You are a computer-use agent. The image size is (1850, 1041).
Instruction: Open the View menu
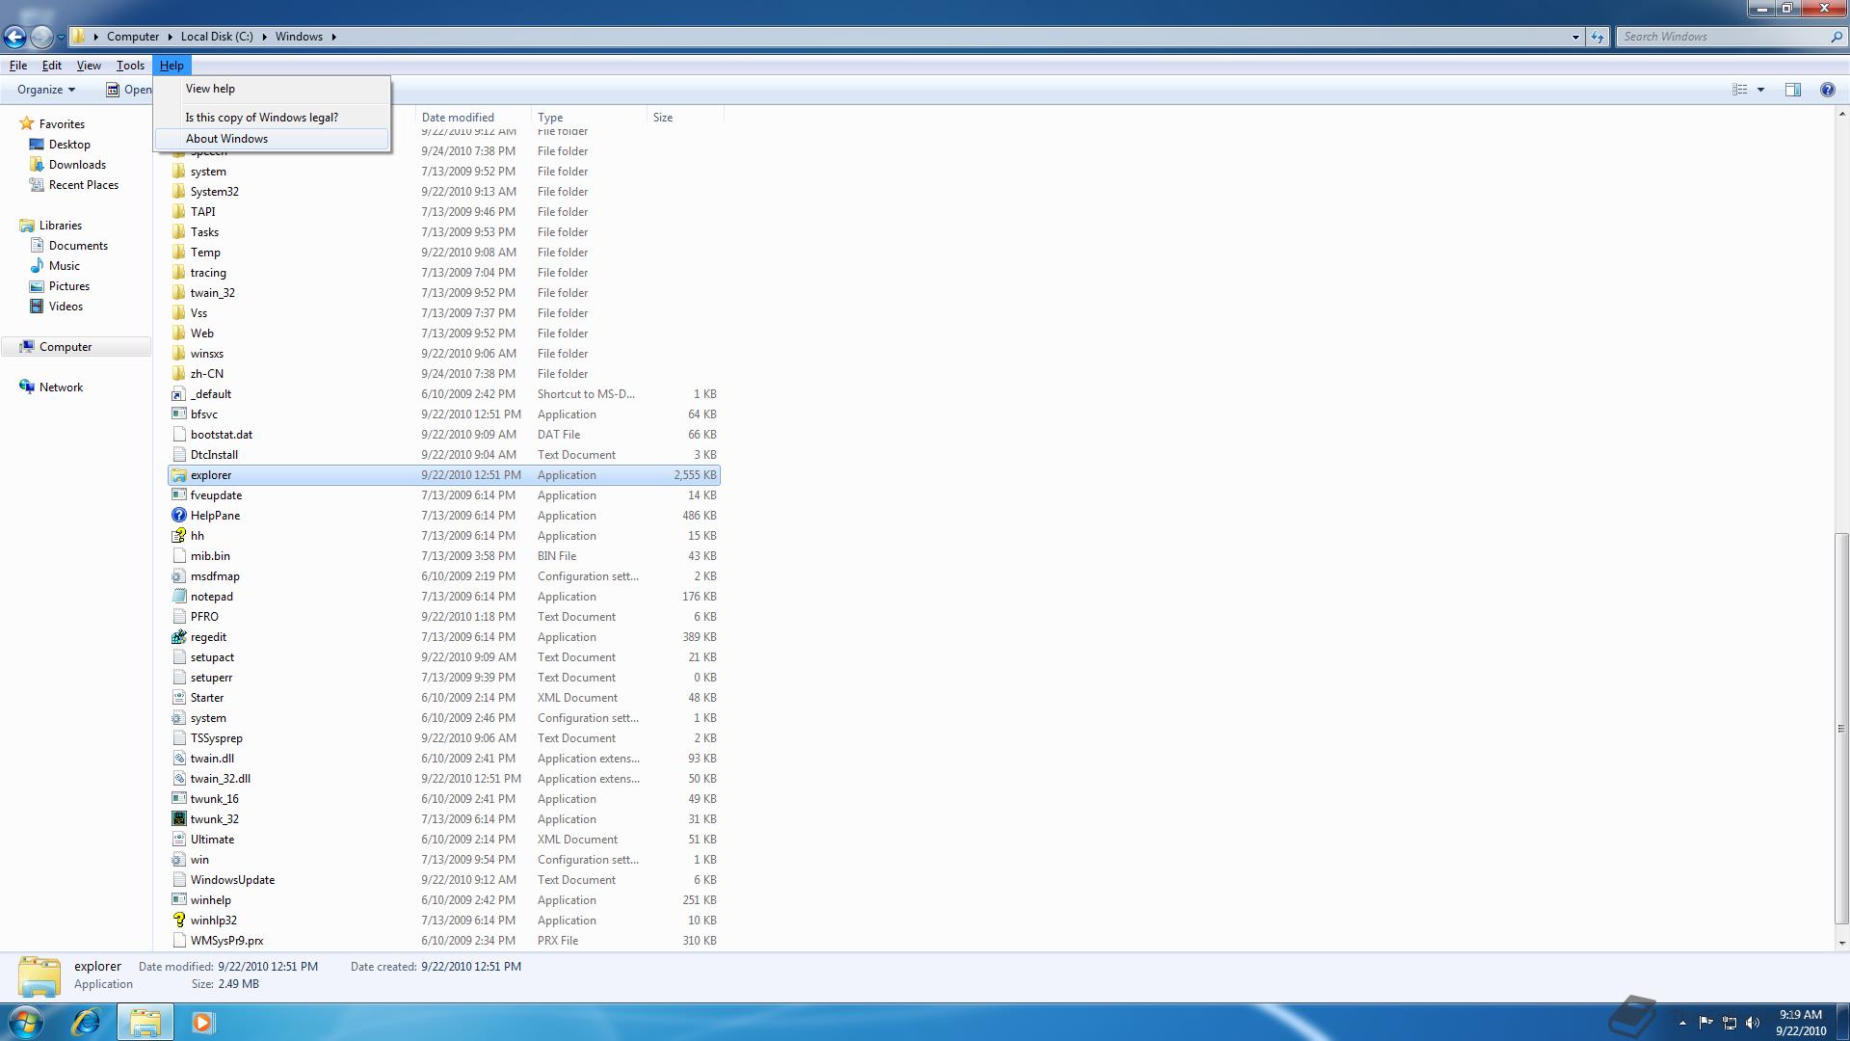[x=89, y=66]
